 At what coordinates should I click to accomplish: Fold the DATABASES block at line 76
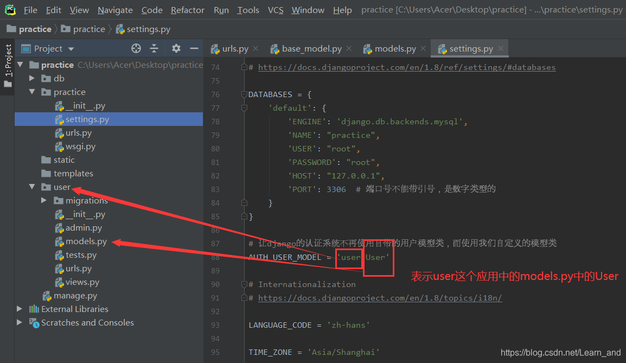coord(244,94)
